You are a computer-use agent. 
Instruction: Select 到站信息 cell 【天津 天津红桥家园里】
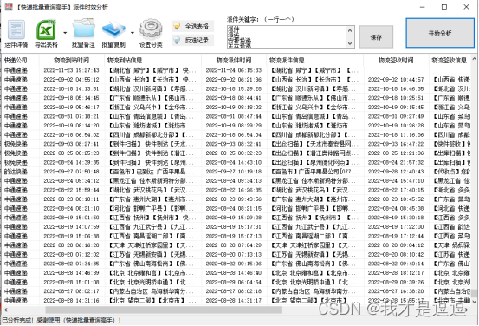tap(151, 245)
